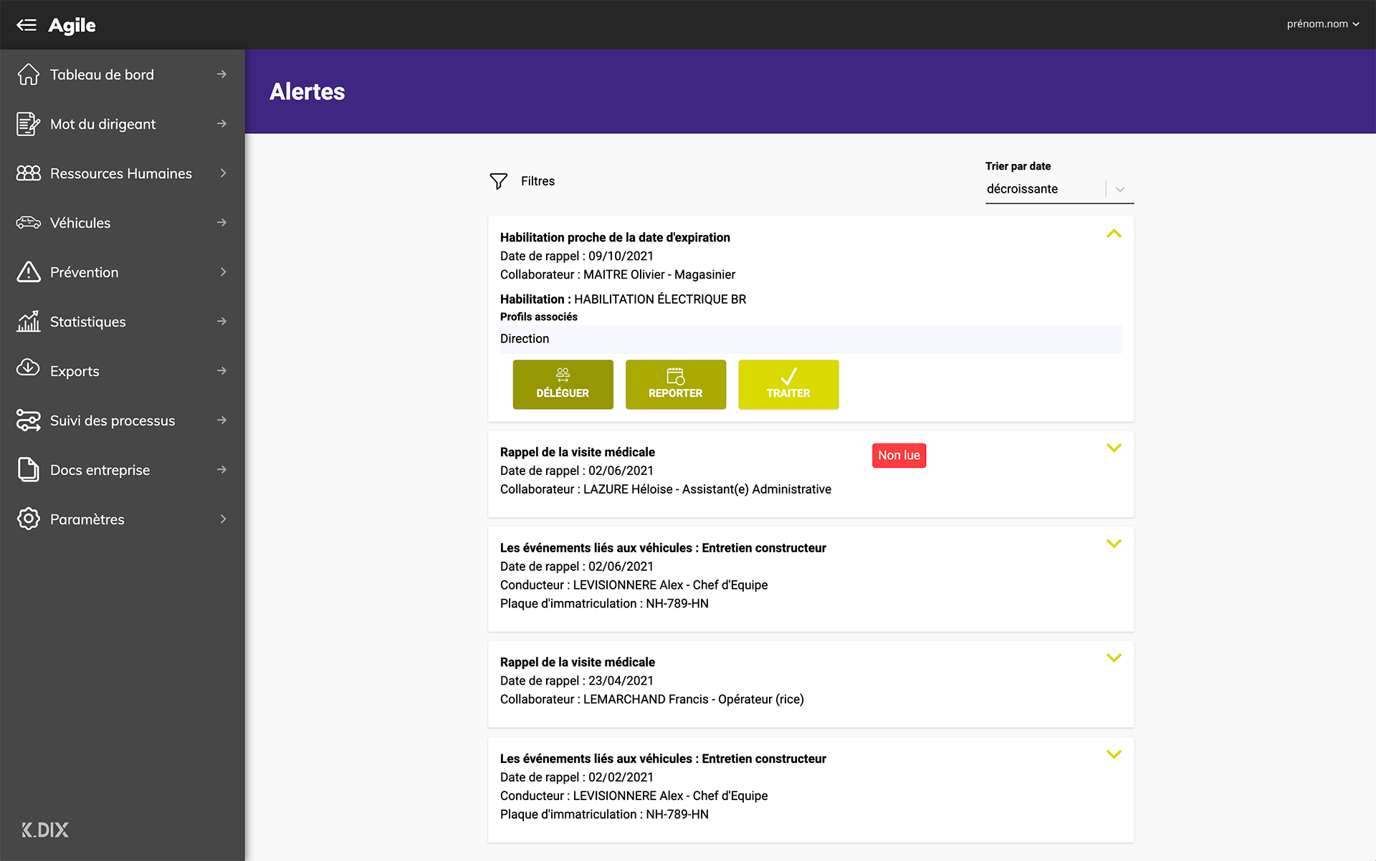
Task: Click the Direction associated profile row
Action: click(811, 339)
